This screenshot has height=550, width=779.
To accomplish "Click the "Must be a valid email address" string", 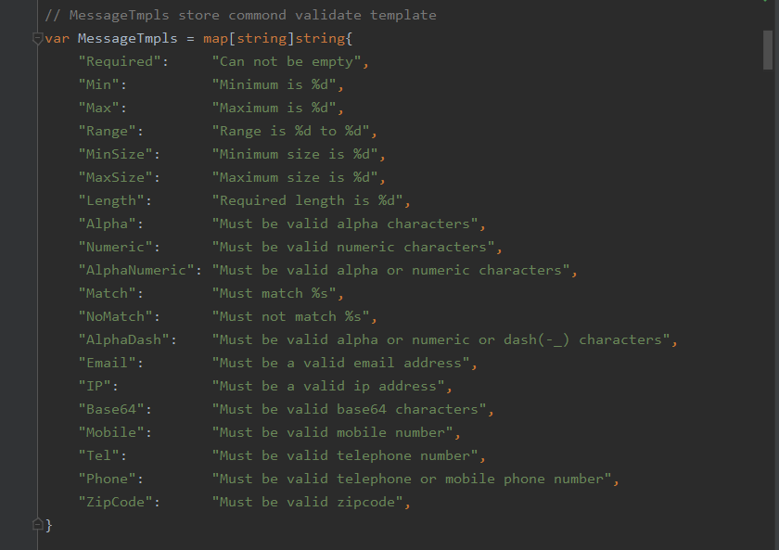I will coord(341,363).
